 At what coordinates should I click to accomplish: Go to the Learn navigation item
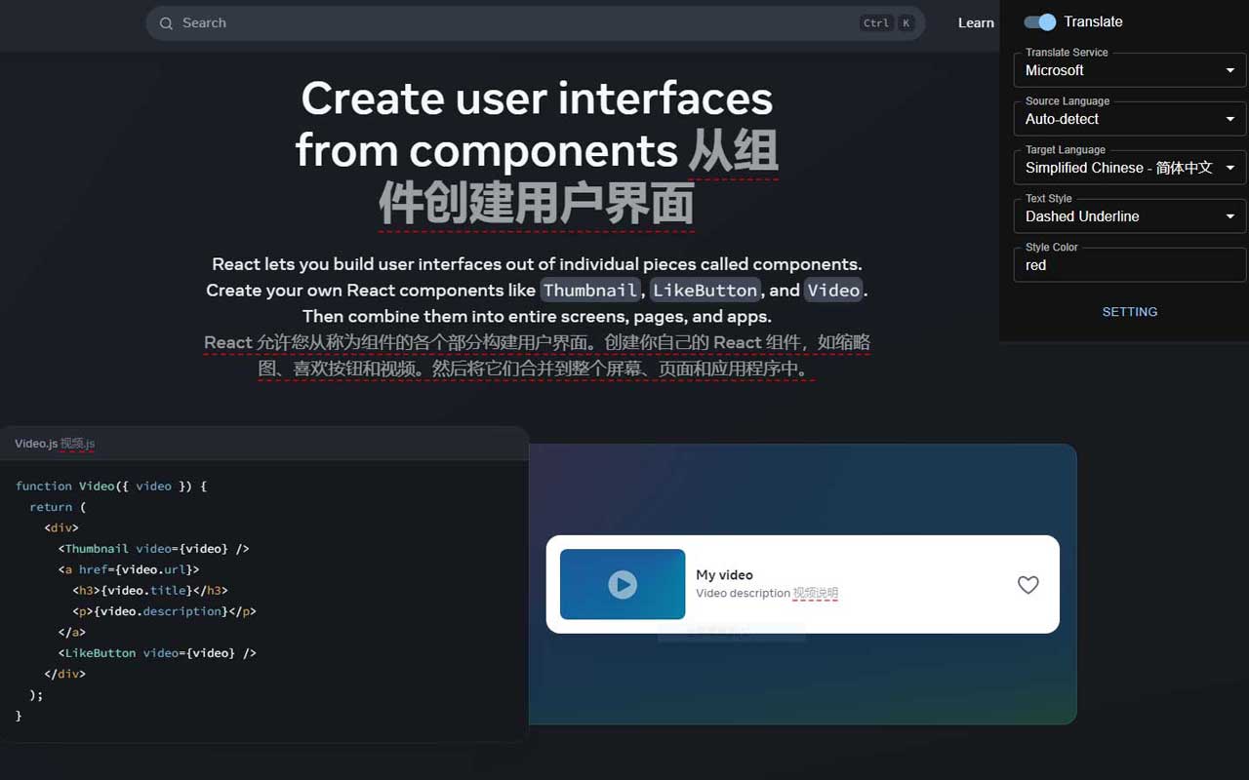click(975, 23)
